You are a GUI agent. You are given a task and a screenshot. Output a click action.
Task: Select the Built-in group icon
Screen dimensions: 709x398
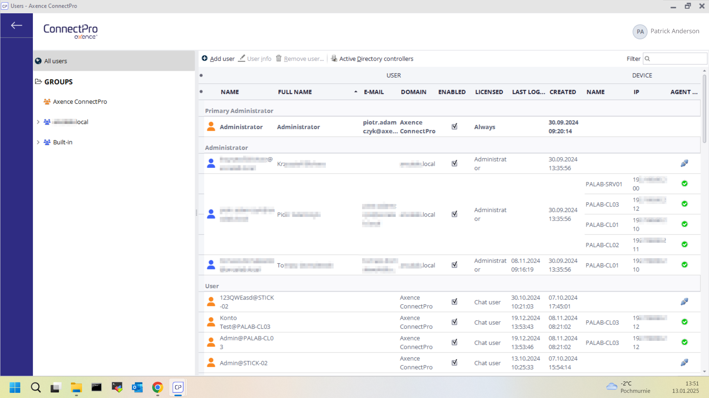[x=47, y=142]
